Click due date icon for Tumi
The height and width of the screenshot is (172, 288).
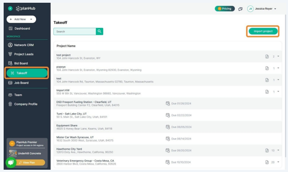[x=168, y=115]
